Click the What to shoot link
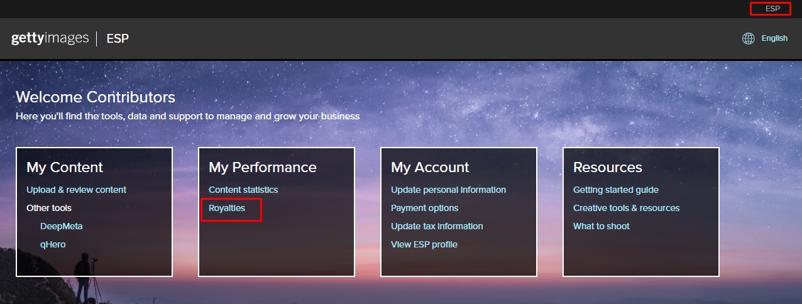 coord(601,226)
